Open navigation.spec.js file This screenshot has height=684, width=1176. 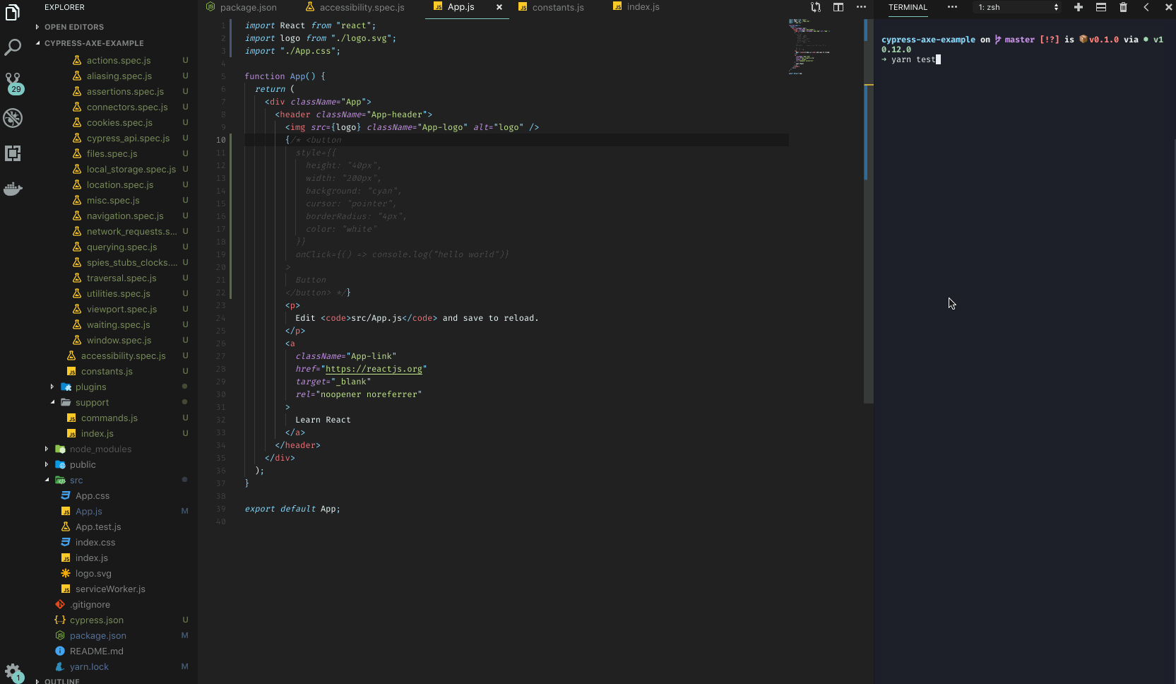tap(125, 216)
